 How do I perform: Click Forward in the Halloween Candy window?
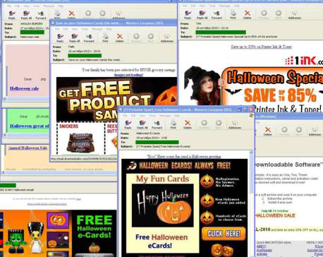coord(89,38)
